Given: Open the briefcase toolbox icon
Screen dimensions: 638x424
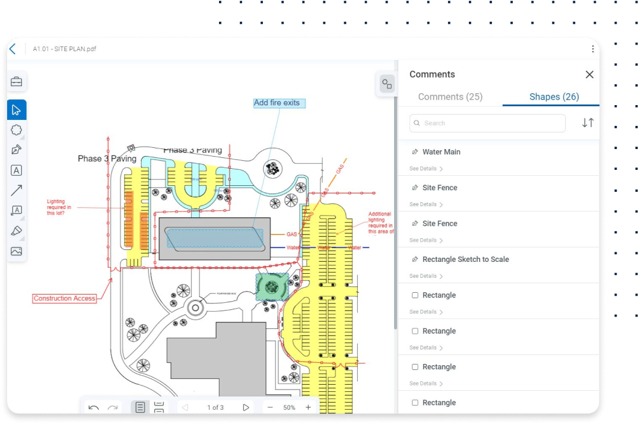Looking at the screenshot, I should [x=17, y=82].
